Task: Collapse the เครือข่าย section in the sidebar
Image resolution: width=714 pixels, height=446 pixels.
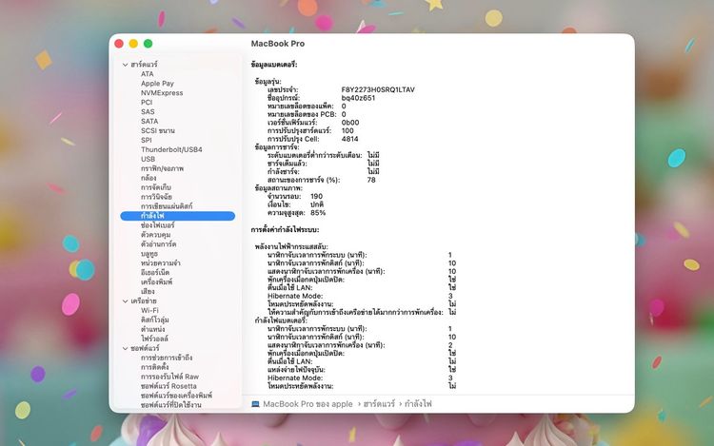Action: [126, 301]
